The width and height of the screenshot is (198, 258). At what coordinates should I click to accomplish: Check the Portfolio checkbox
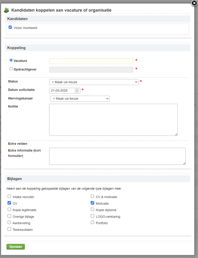92,222
